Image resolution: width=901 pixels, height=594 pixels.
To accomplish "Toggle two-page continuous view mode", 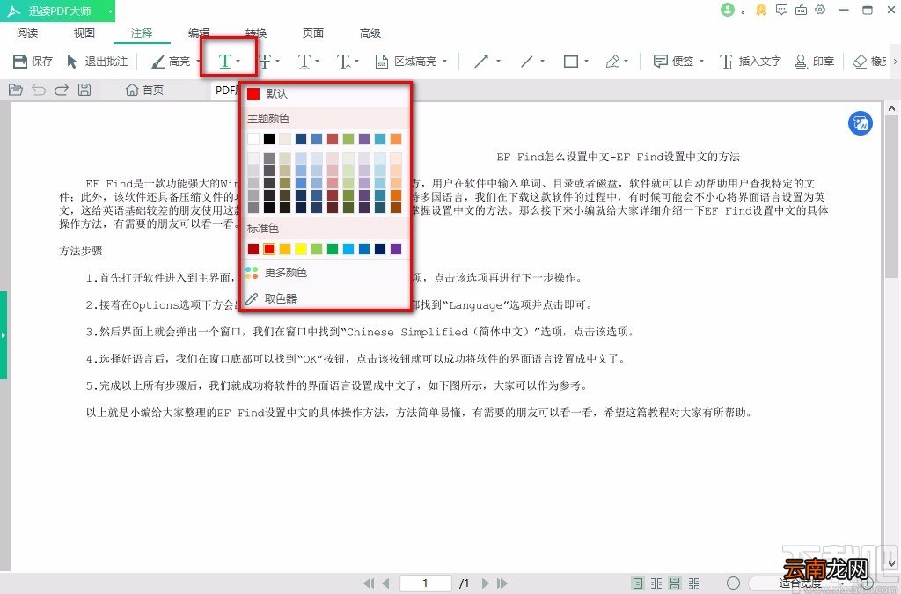I will [694, 583].
